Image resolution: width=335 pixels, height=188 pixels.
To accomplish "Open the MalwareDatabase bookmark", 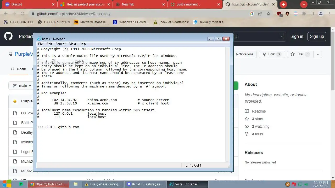I will point(91,22).
